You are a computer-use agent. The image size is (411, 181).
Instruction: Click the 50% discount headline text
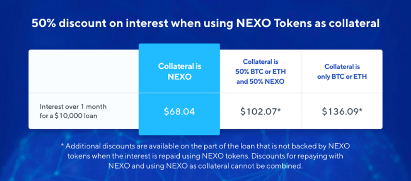coord(205,23)
